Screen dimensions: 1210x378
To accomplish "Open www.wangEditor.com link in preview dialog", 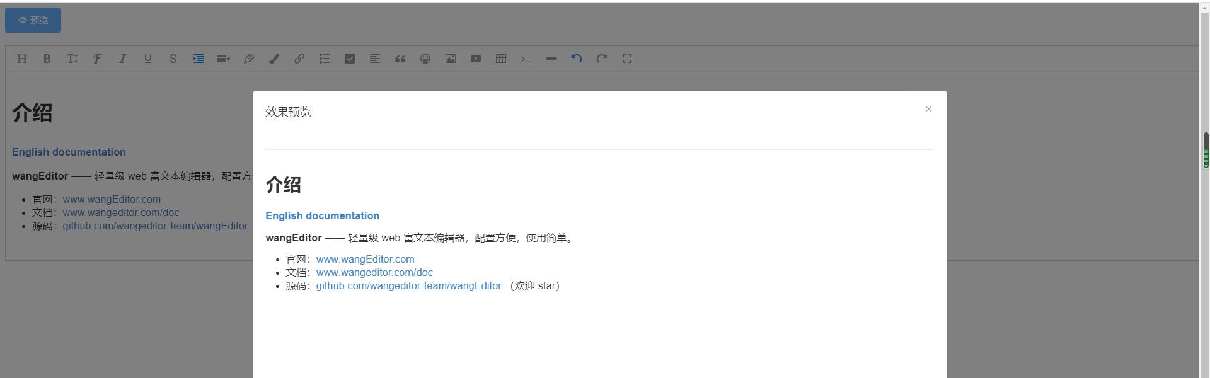I will tap(366, 259).
